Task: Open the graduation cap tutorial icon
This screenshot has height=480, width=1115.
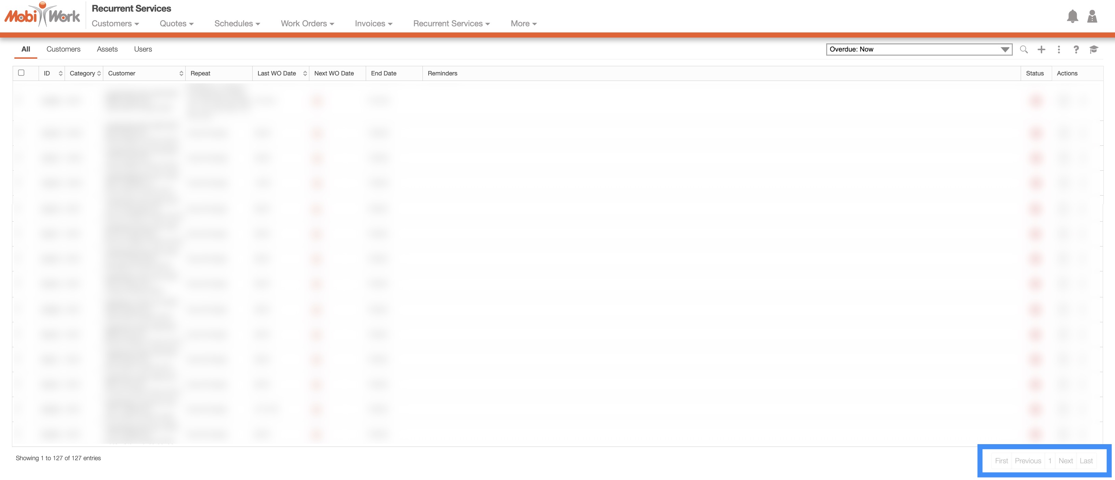Action: click(x=1094, y=49)
